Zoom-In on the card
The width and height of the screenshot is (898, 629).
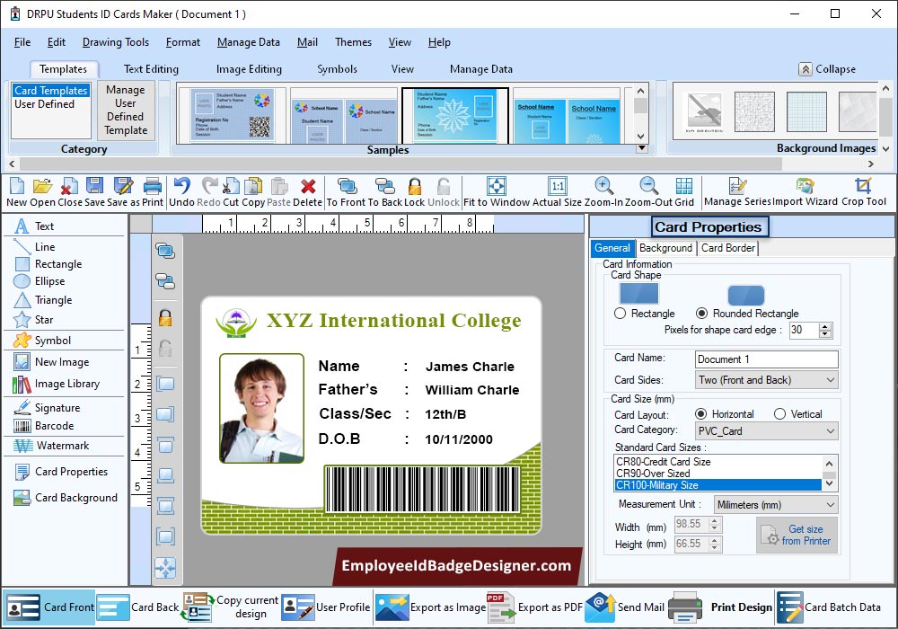pyautogui.click(x=603, y=192)
